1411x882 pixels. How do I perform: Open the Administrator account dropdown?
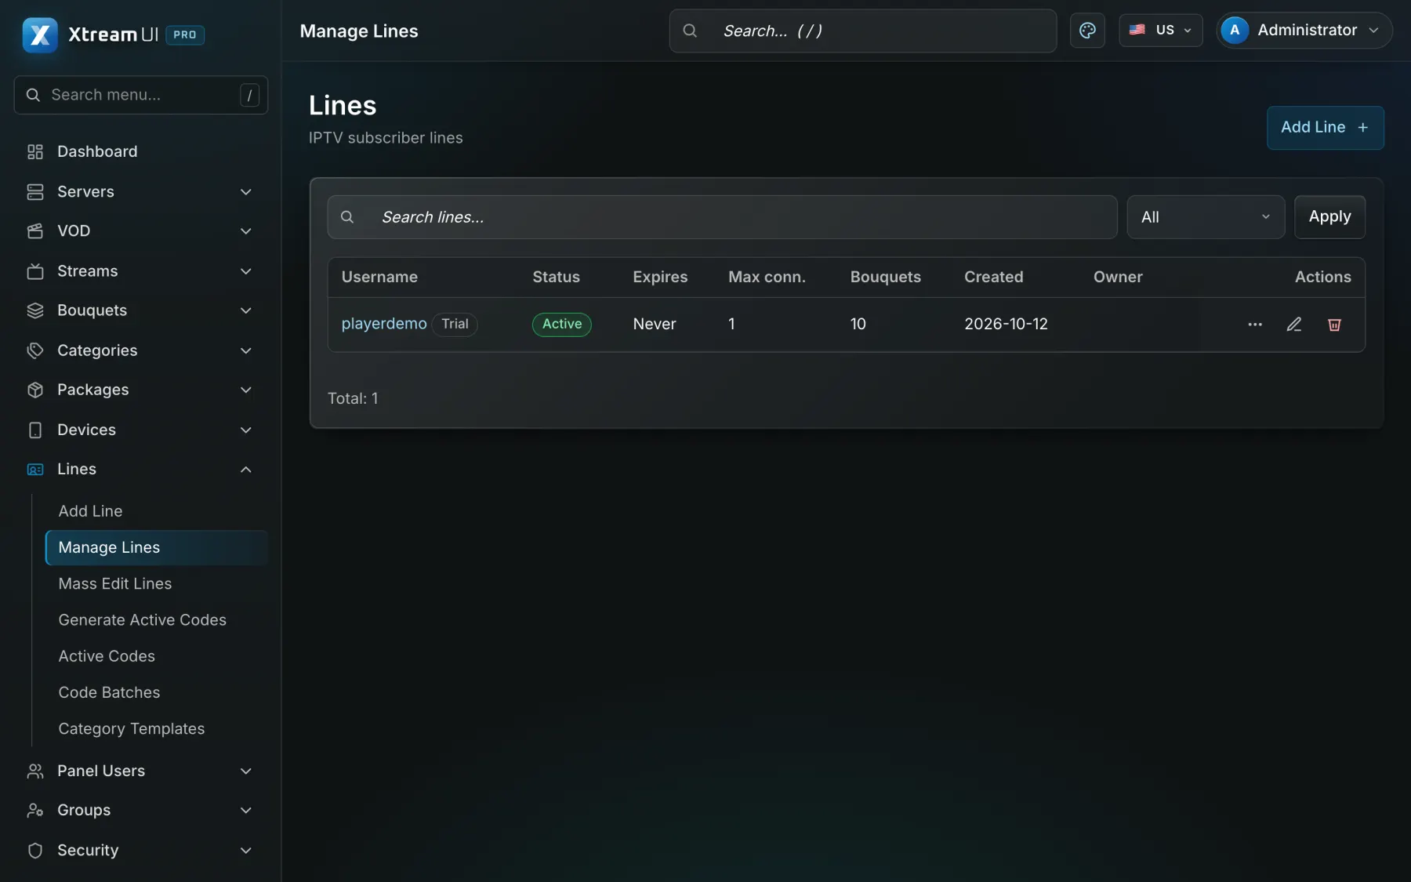1304,31
